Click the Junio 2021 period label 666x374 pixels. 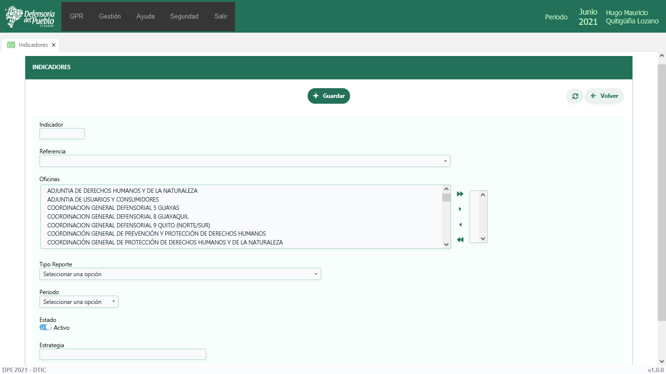pyautogui.click(x=588, y=17)
